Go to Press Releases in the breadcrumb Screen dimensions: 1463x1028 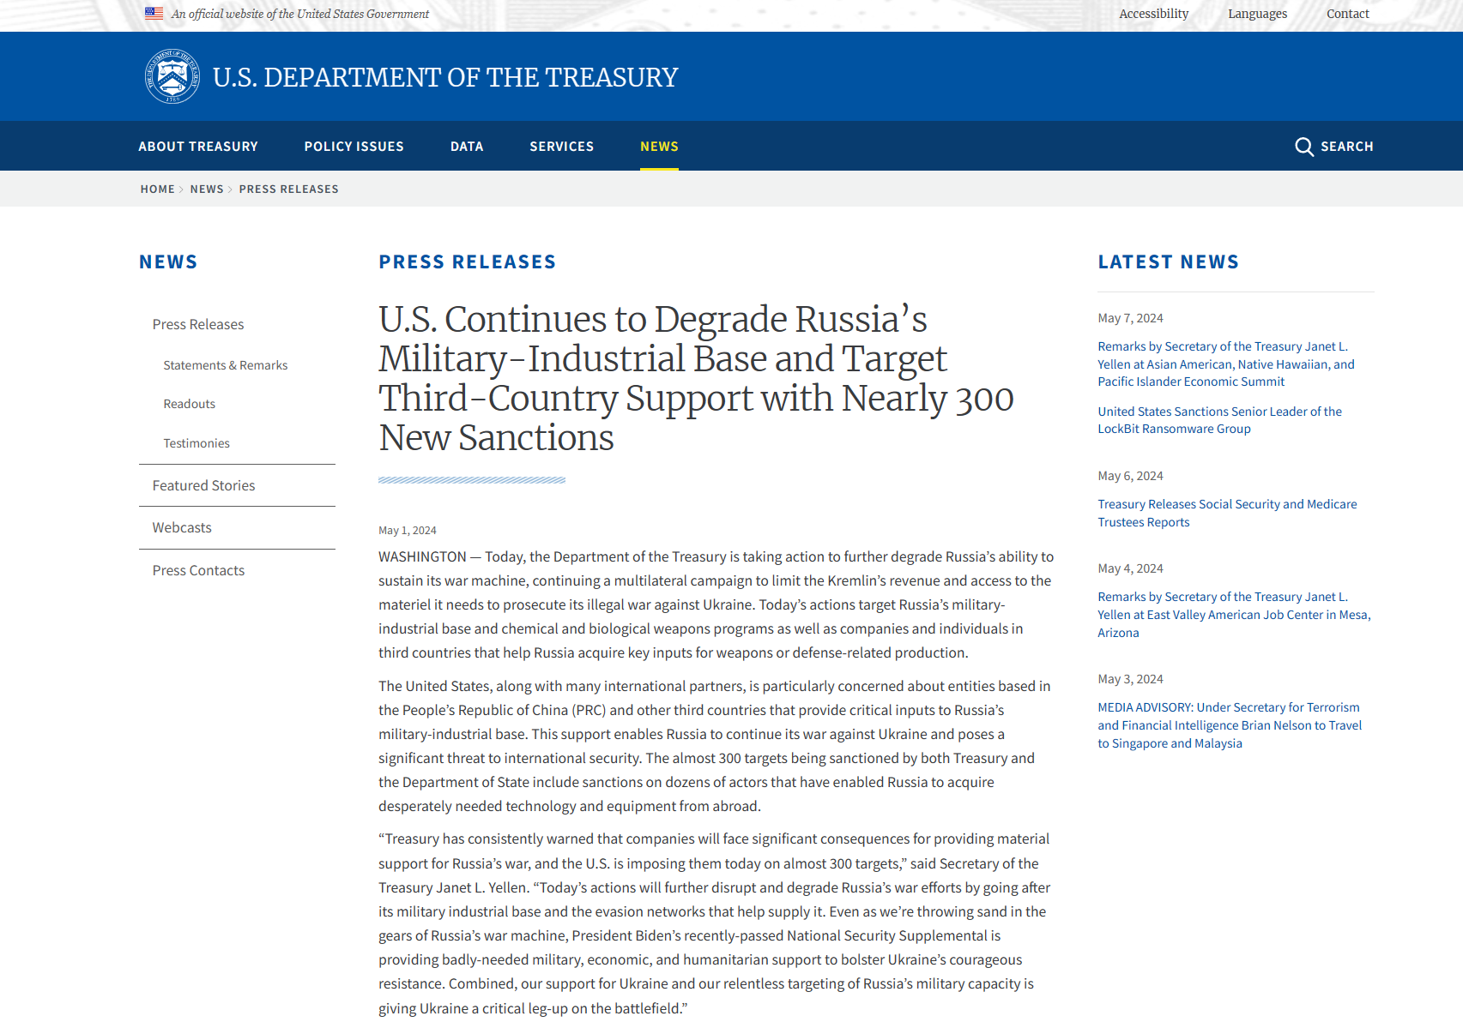pyautogui.click(x=289, y=189)
